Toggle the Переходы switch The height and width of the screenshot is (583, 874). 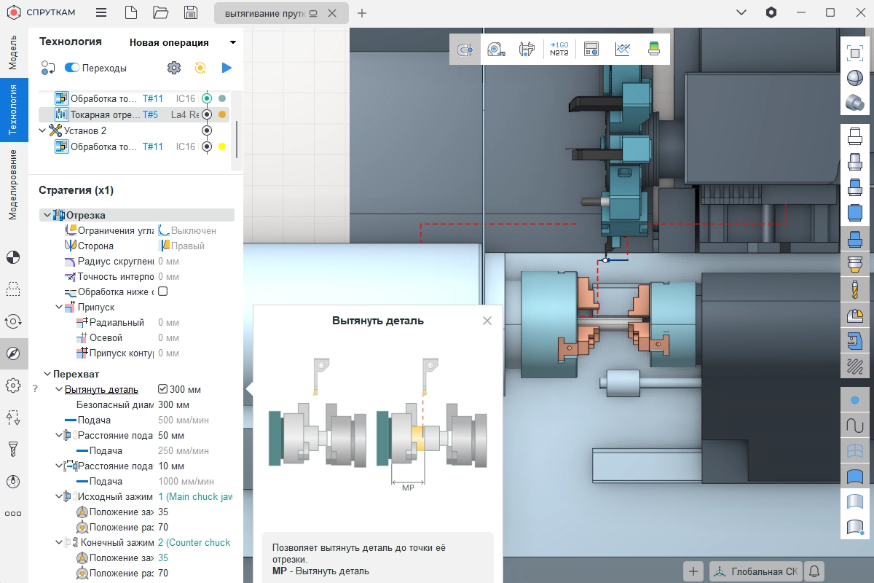[72, 68]
